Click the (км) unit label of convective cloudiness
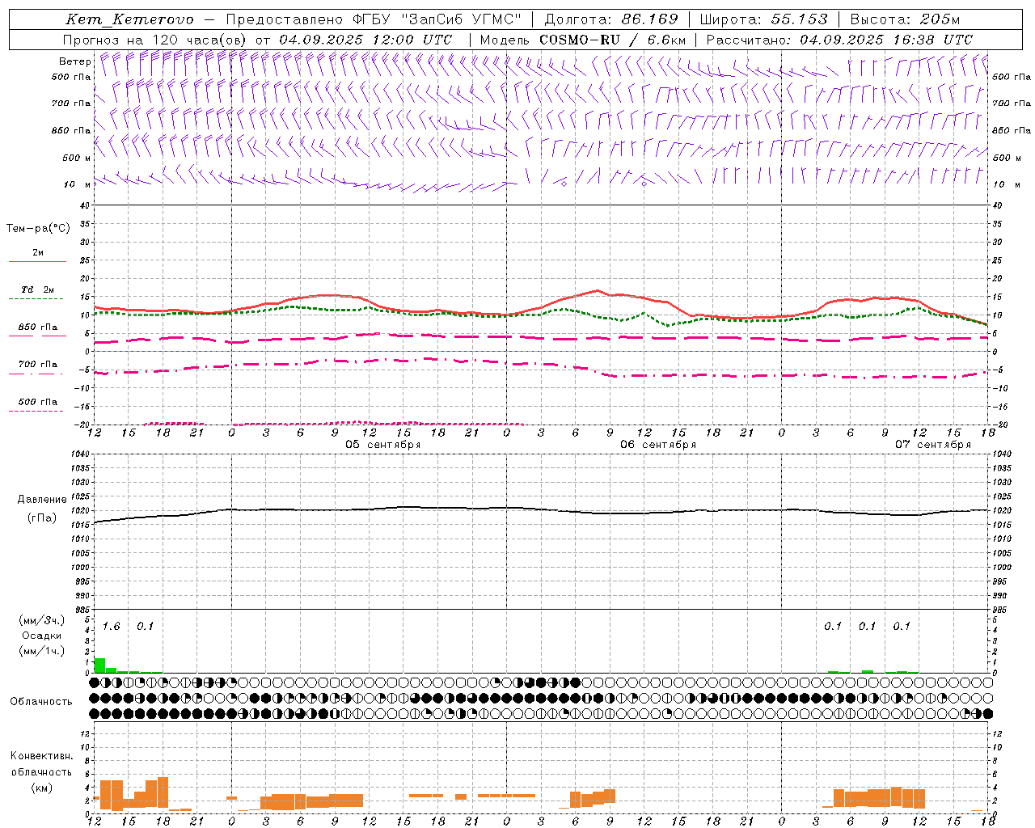This screenshot has width=1035, height=828. [x=42, y=788]
